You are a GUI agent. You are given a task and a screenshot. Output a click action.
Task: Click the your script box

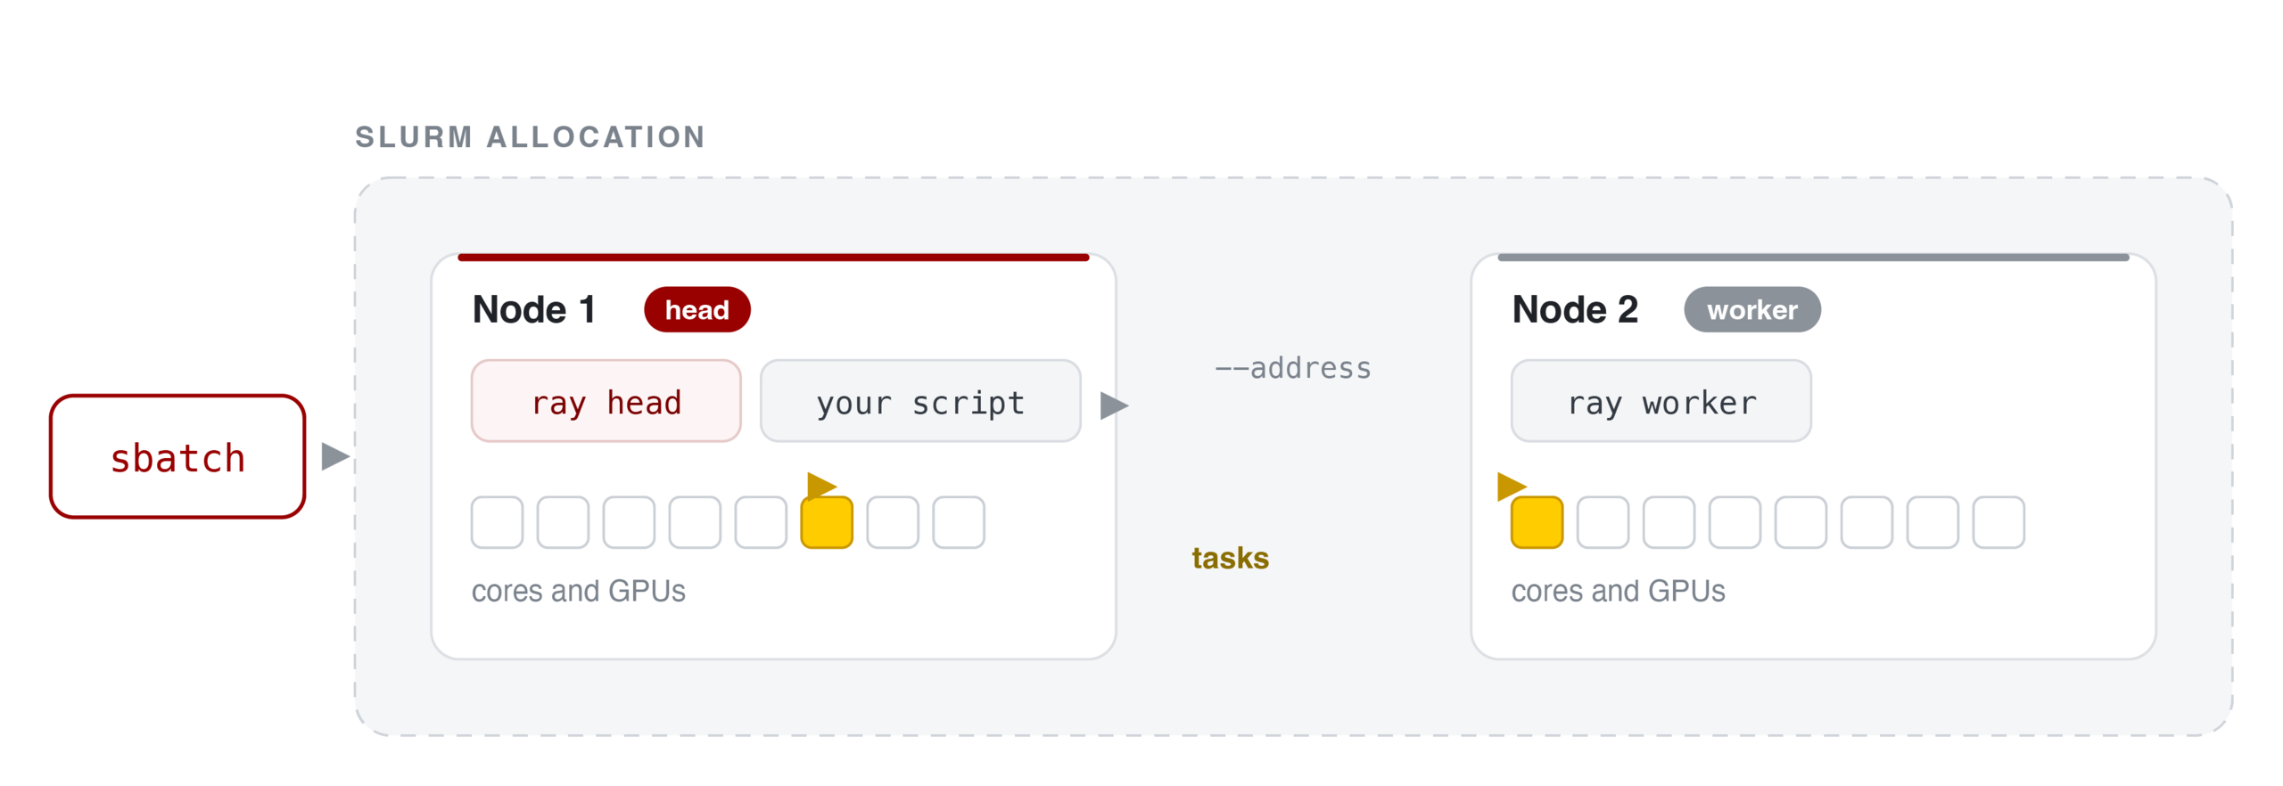919,401
